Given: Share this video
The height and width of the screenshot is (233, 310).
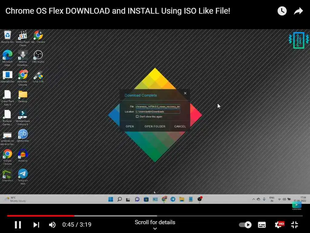Looking at the screenshot, I should tap(298, 11).
